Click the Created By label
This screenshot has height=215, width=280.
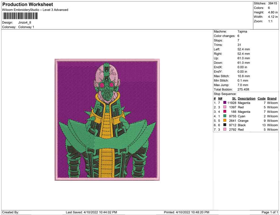pyautogui.click(x=10, y=212)
